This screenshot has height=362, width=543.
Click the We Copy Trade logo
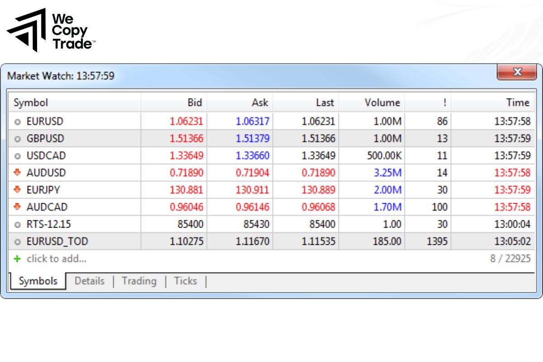[x=51, y=30]
